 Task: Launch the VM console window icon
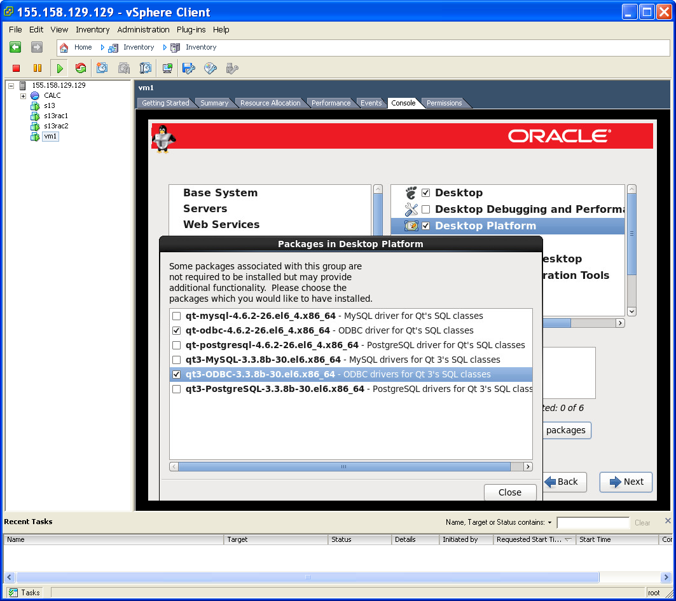coord(167,68)
